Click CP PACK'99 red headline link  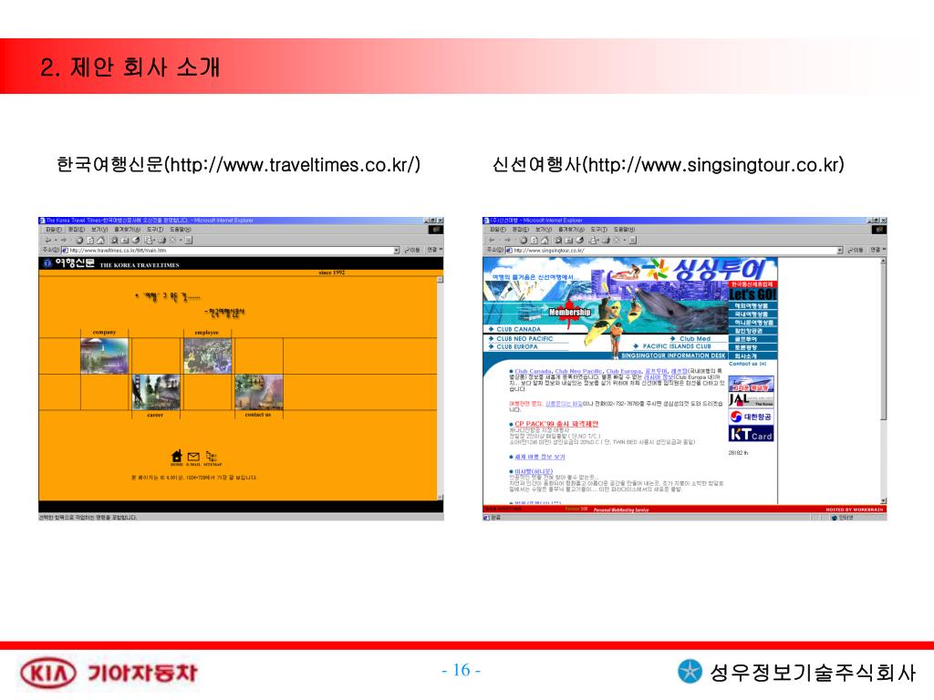pos(556,424)
